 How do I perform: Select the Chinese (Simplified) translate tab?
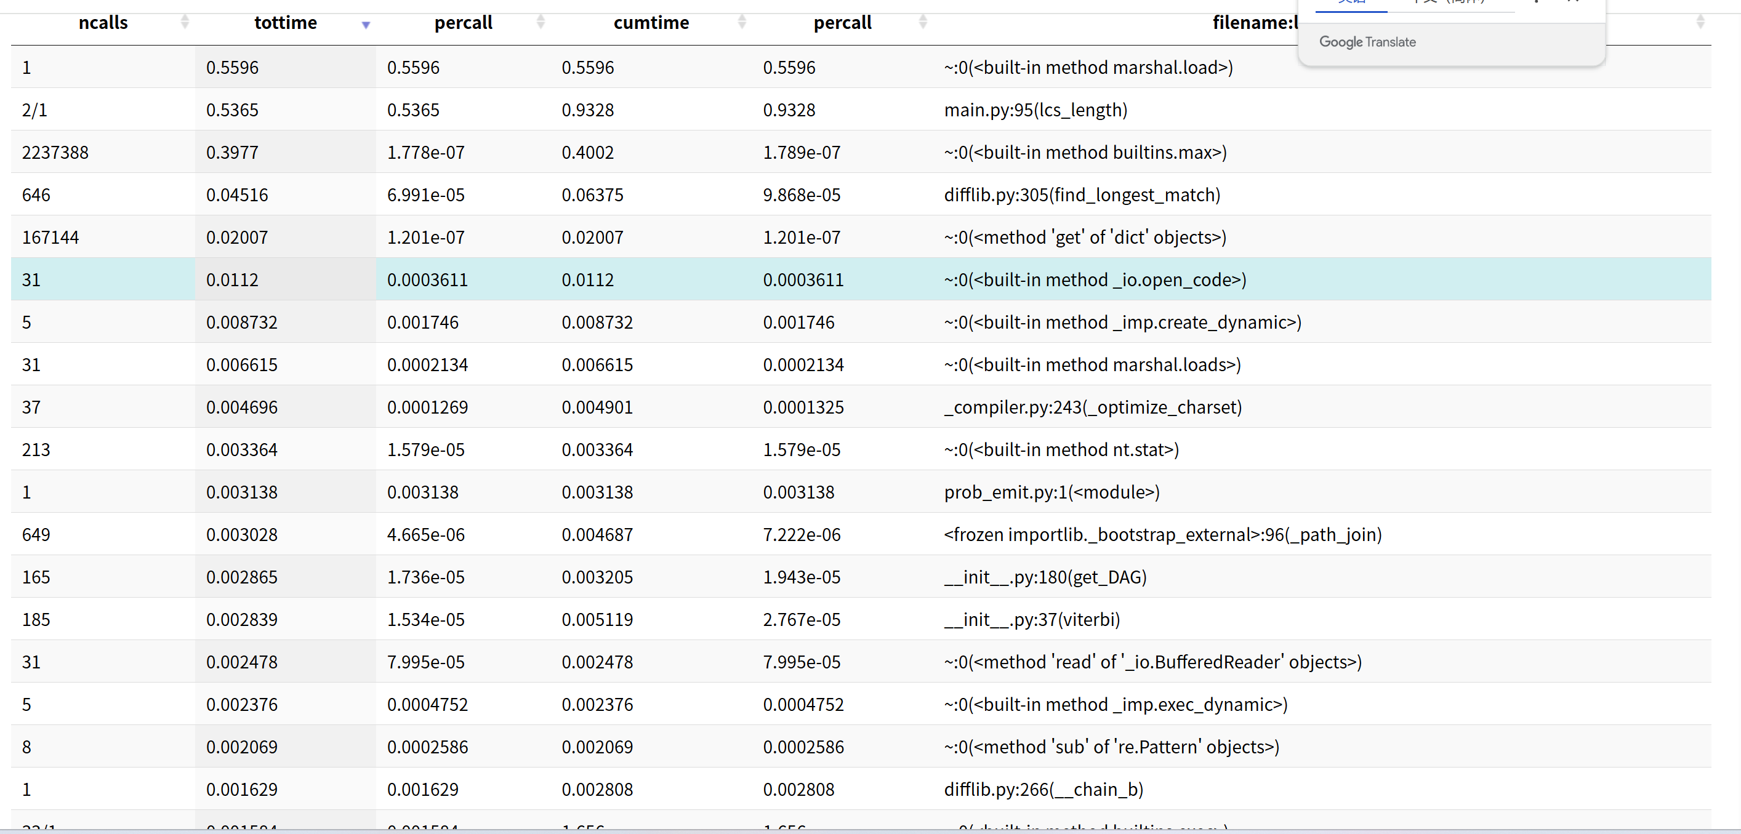[1450, 3]
